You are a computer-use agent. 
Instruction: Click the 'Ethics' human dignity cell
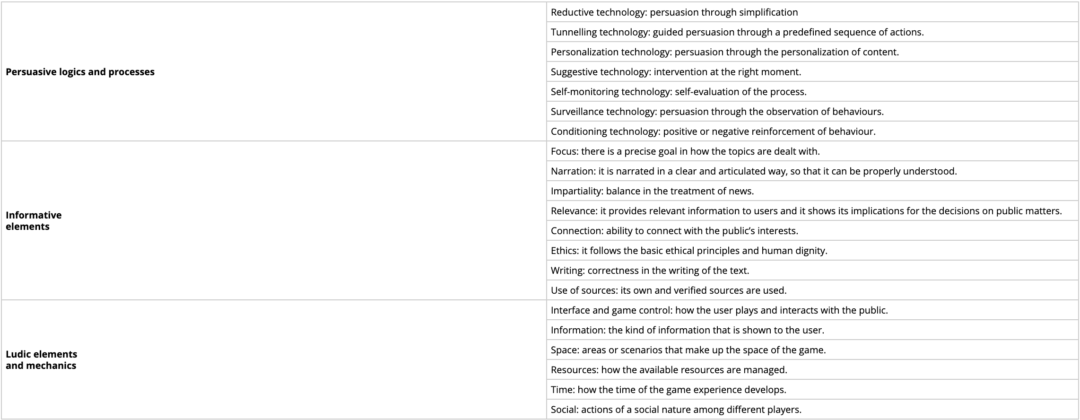(x=689, y=251)
